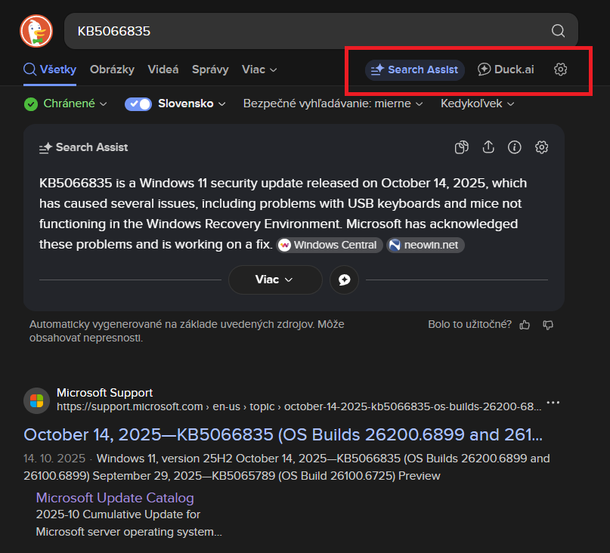The width and height of the screenshot is (610, 553).
Task: Toggle the Slovensko region switch
Action: tap(138, 103)
